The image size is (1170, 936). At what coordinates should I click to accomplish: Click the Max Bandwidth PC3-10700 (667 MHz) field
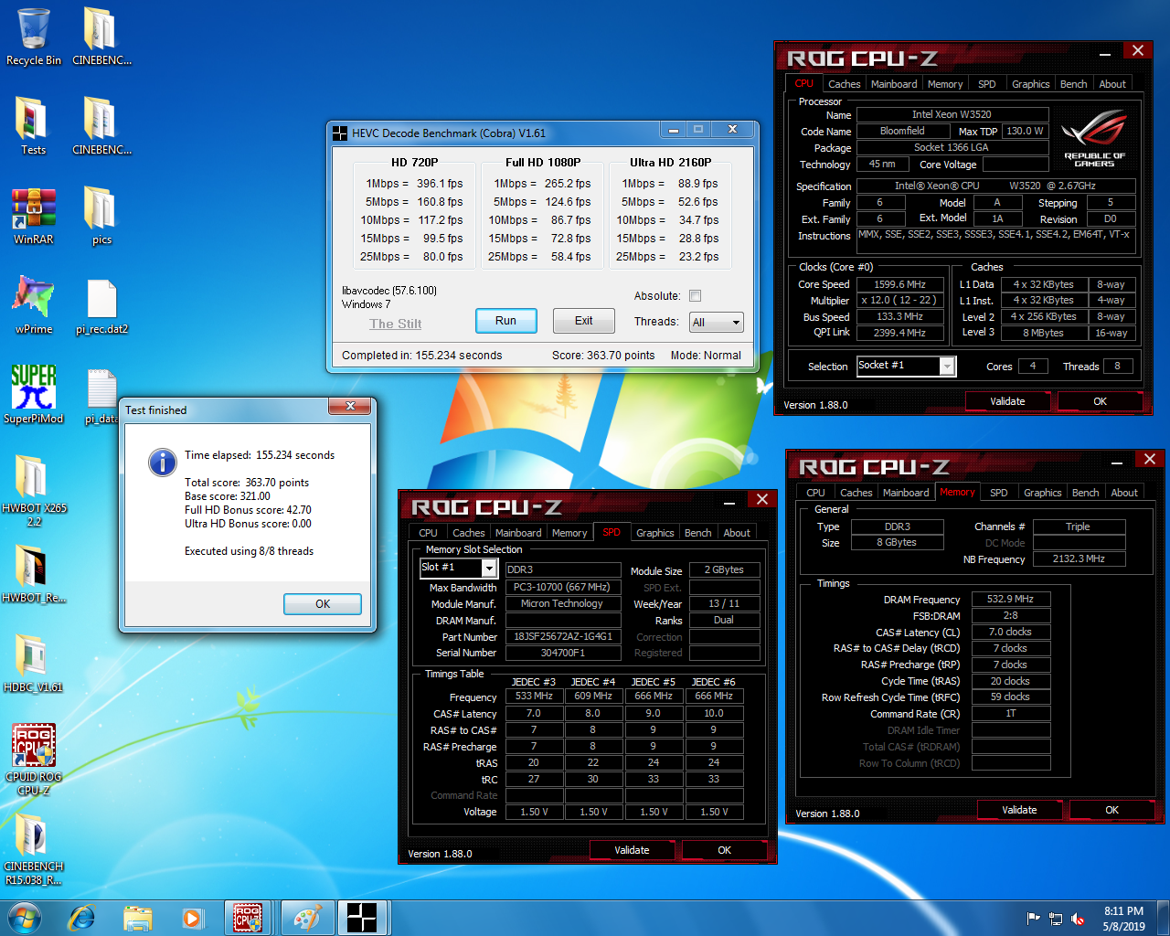[563, 587]
